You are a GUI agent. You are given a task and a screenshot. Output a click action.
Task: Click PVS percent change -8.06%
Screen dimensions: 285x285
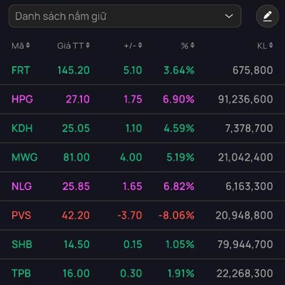click(176, 215)
